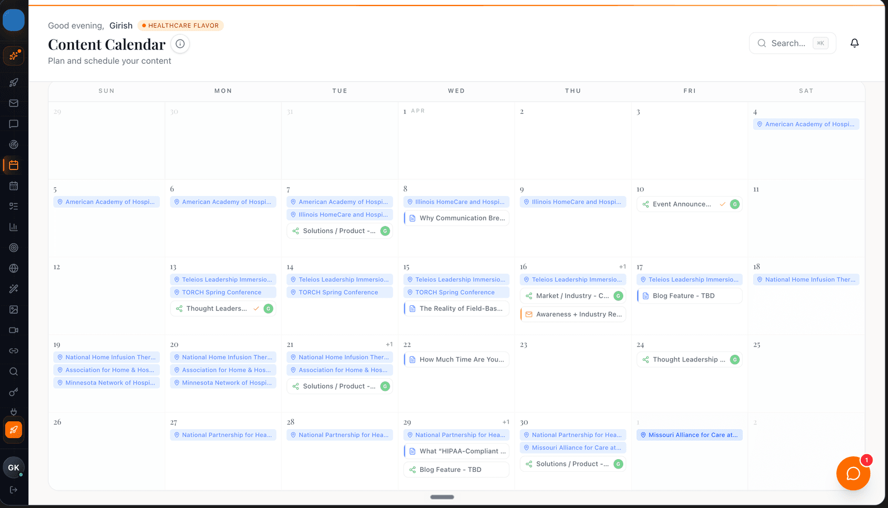Image resolution: width=888 pixels, height=508 pixels.
Task: Click the logout arrow icon in sidebar
Action: 14,490
